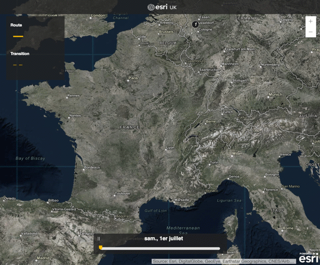Click the Oviedo city label
Screen dimensions: 320x265
(x=10, y=198)
